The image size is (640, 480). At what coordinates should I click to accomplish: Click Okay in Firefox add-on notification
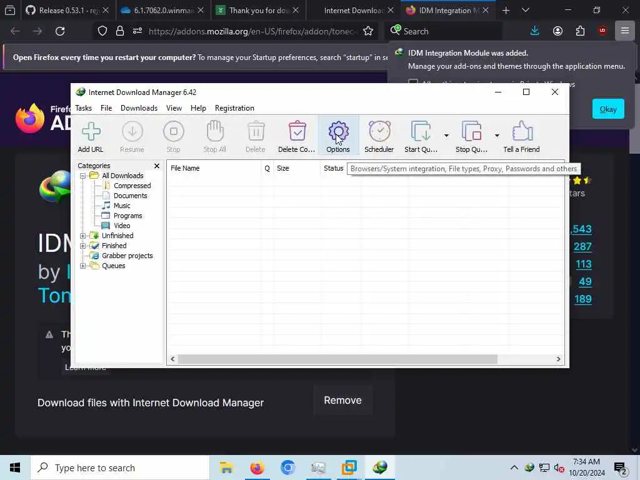[x=607, y=109]
